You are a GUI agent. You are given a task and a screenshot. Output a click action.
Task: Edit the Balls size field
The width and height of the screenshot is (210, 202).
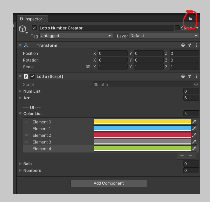[191, 164]
